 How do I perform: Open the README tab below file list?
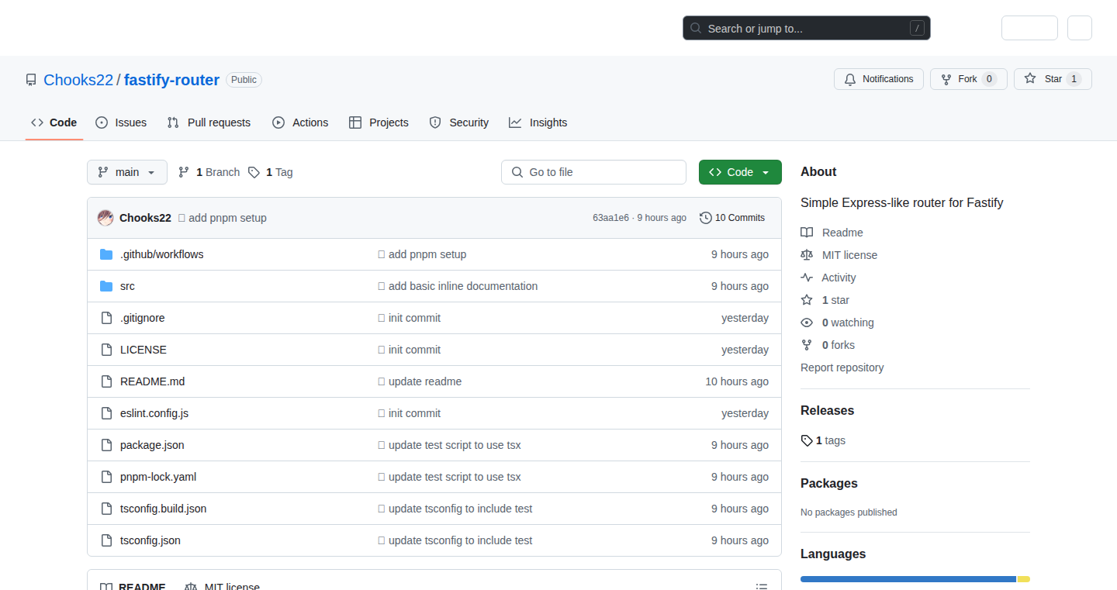coord(133,587)
